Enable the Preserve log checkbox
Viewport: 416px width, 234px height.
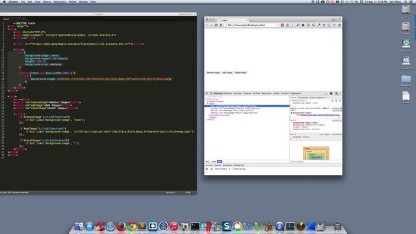point(233,169)
